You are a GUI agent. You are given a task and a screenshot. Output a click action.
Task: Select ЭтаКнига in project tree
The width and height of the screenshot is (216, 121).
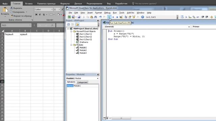pyautogui.click(x=84, y=42)
